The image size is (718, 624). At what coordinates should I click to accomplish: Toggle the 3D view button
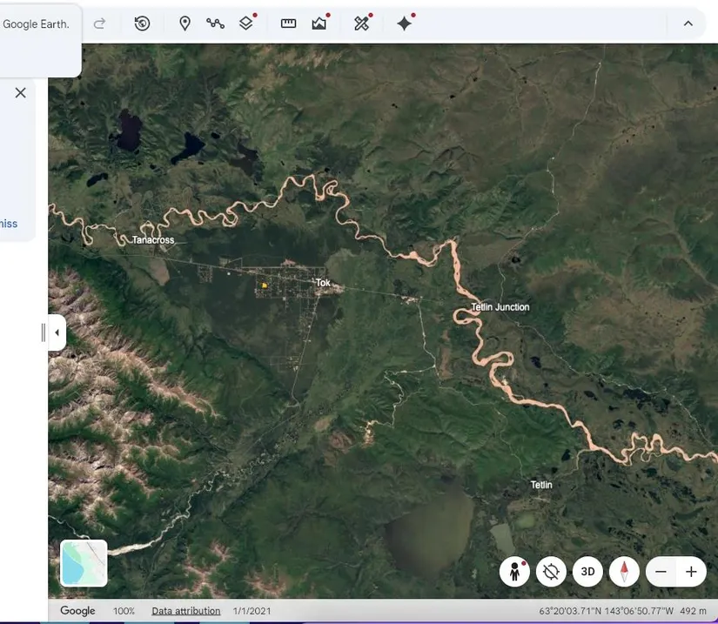(x=587, y=572)
